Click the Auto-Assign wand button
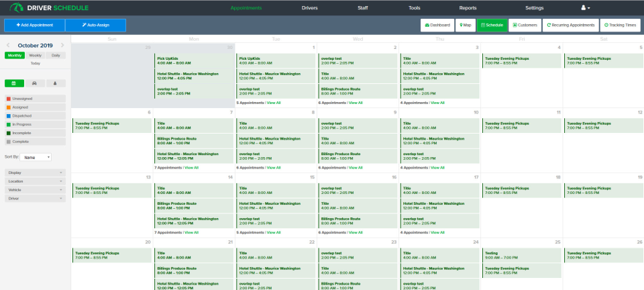 point(96,25)
